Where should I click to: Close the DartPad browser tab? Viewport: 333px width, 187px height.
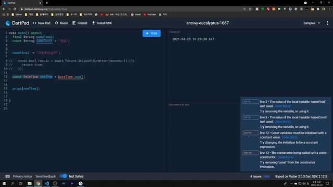(40, 3)
